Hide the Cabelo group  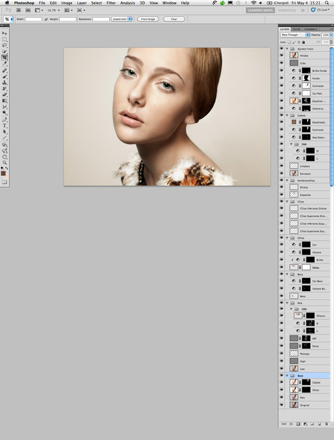282,116
